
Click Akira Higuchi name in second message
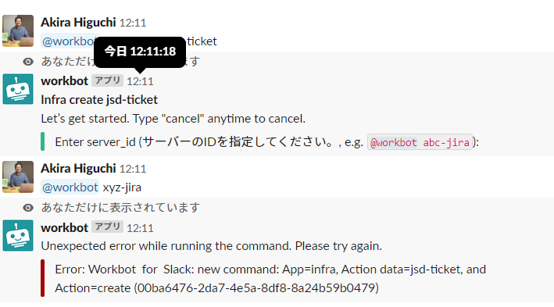pos(78,169)
